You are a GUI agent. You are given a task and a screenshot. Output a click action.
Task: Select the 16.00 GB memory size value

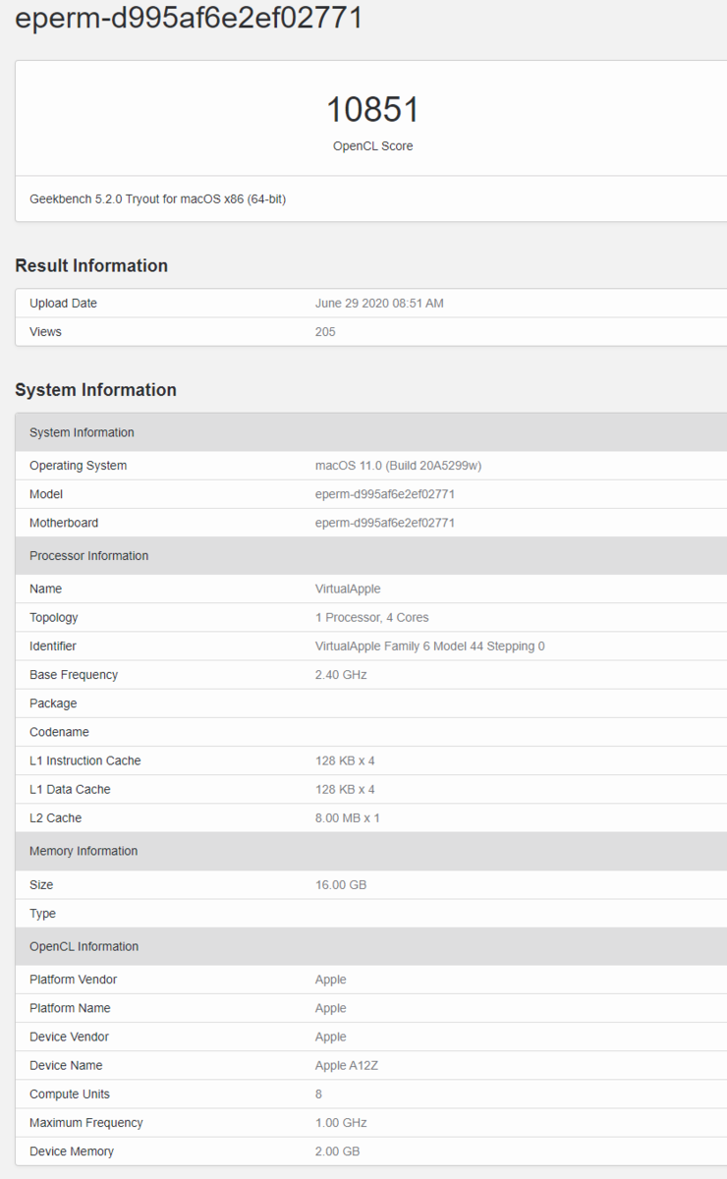(341, 885)
